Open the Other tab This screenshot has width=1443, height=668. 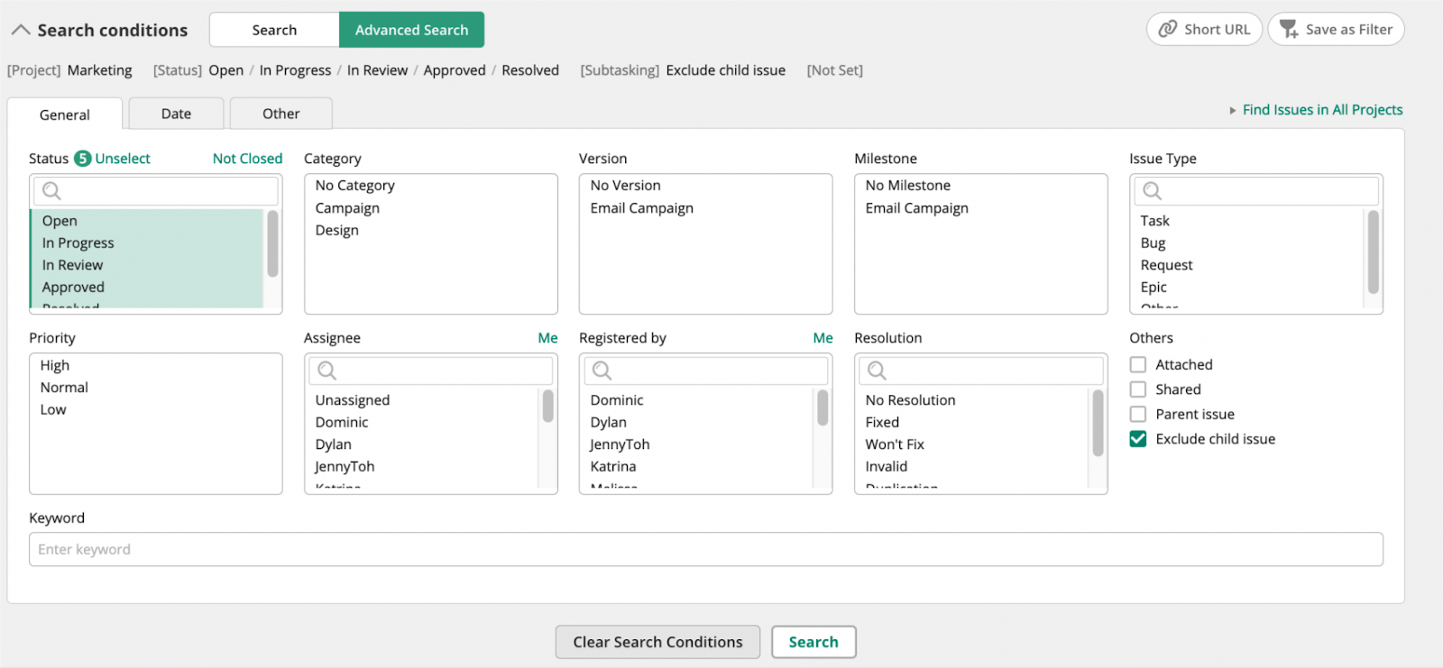click(280, 114)
